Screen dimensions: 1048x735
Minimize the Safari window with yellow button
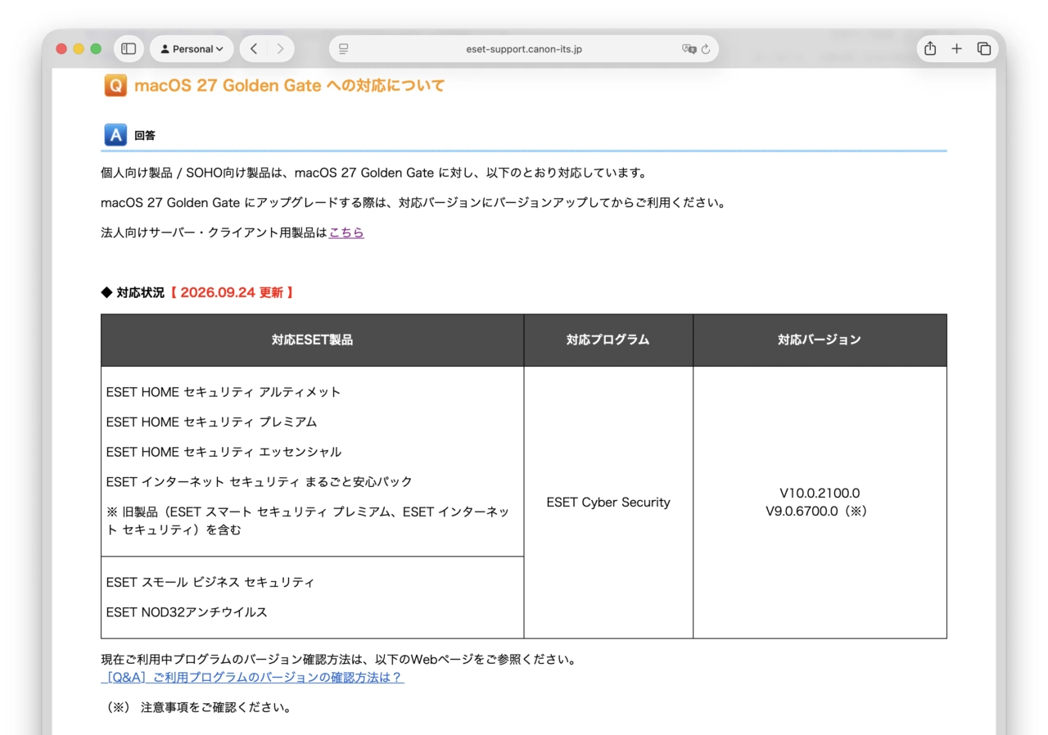79,49
